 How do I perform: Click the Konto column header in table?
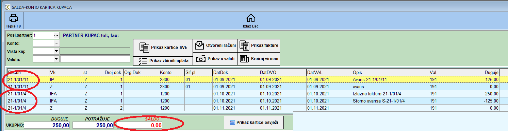point(171,72)
